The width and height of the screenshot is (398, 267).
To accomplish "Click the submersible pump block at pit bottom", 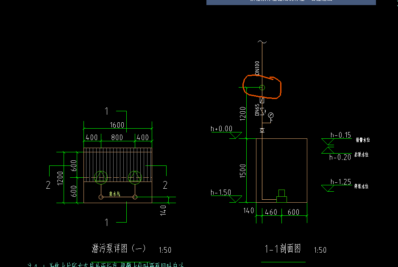I will (x=281, y=196).
